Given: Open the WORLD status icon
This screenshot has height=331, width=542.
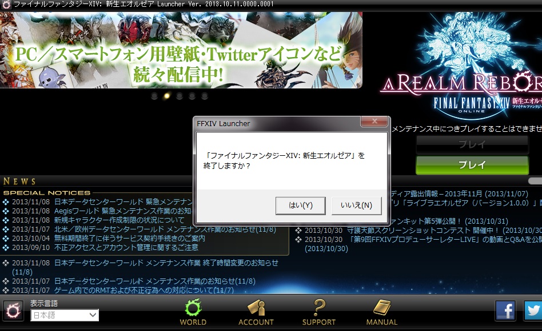Looking at the screenshot, I should 193,312.
